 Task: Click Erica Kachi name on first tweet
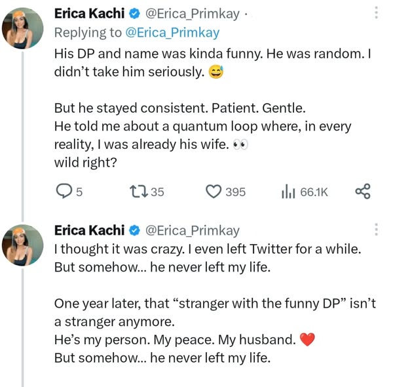(x=89, y=13)
